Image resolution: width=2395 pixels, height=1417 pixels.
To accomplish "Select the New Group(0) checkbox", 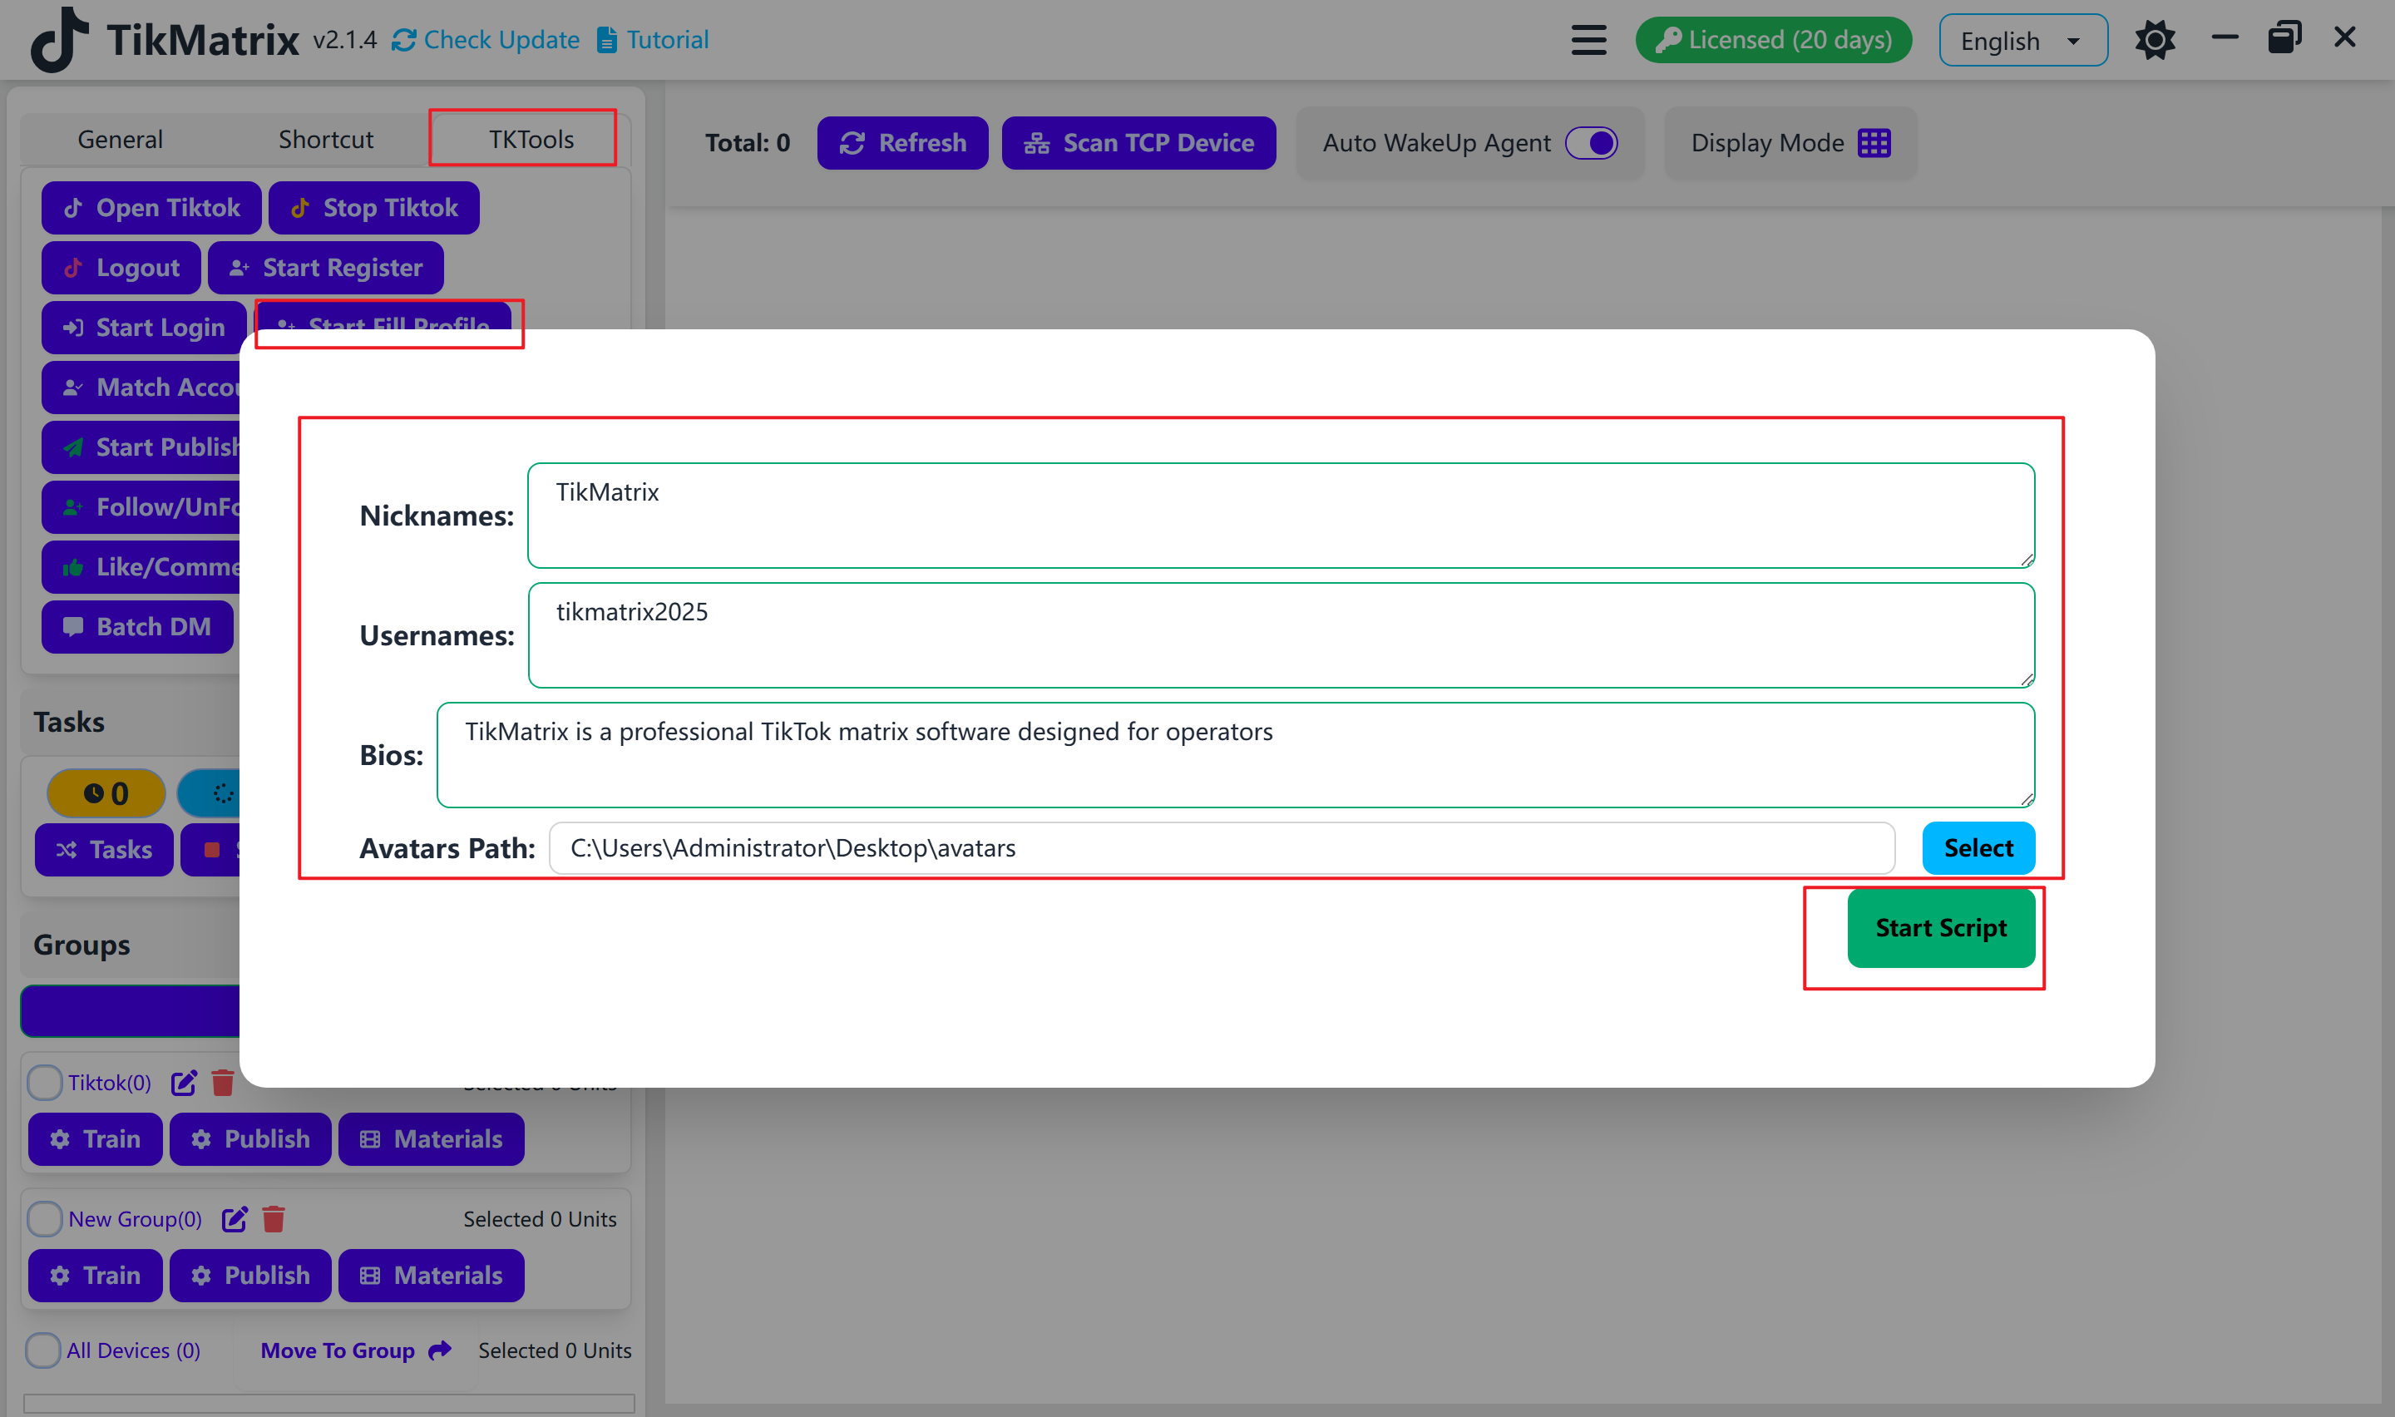I will (45, 1219).
